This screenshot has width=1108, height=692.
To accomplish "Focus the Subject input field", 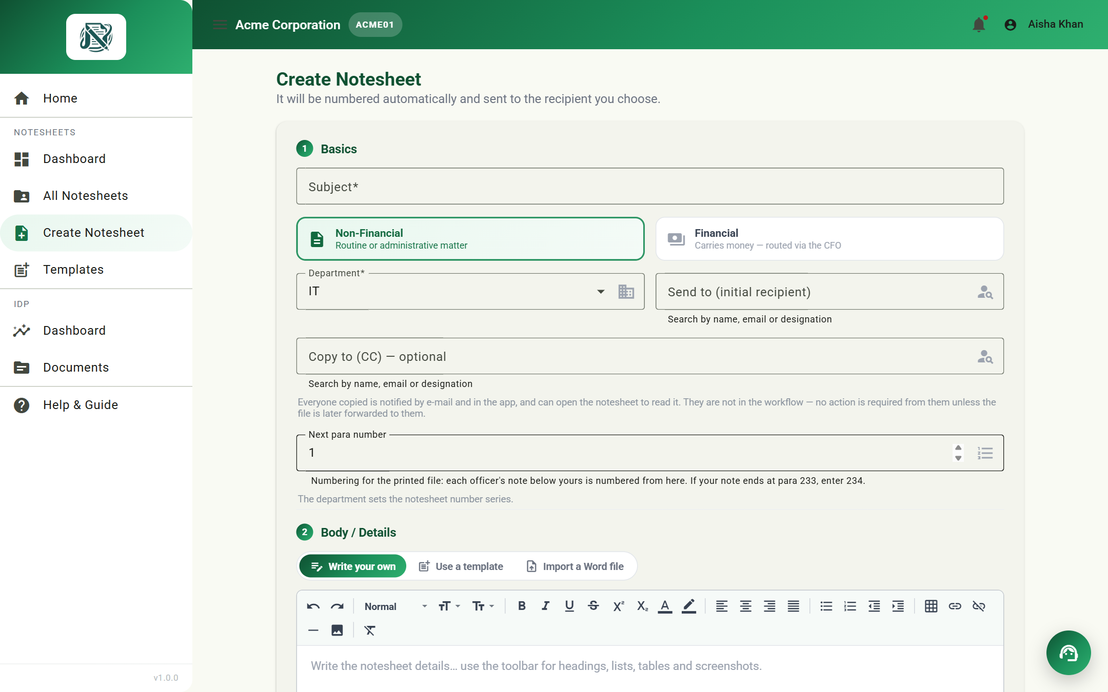I will click(x=650, y=186).
